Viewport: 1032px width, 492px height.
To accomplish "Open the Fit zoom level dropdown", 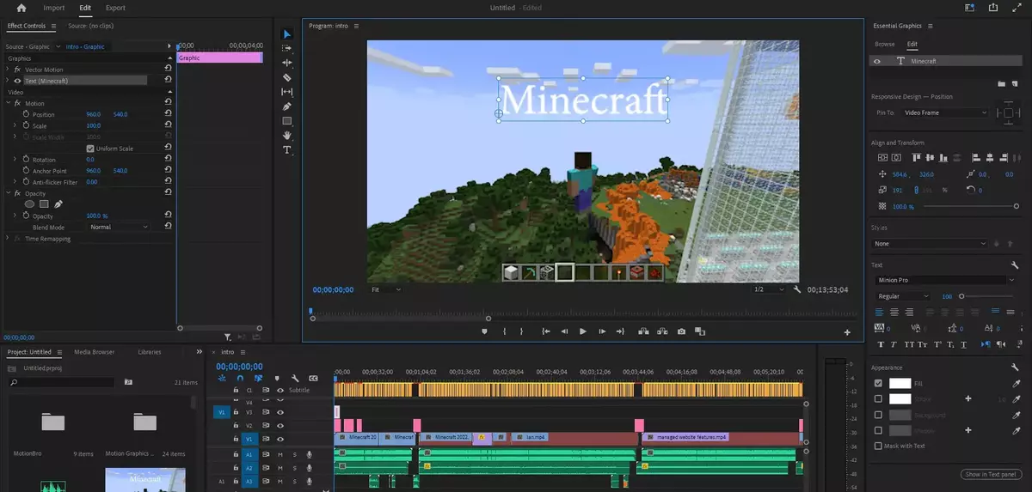I will tap(386, 290).
